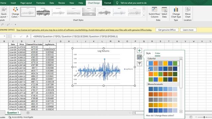Click the Chart Filters funnel button
Screen dimensions: 212x119
click(x=139, y=63)
